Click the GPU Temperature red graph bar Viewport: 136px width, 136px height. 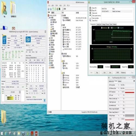[129, 92]
